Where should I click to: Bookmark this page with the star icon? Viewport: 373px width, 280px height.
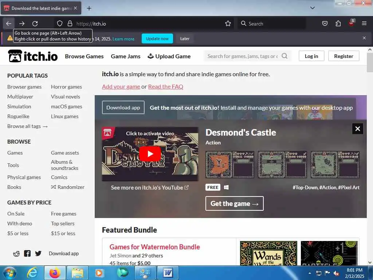tap(228, 24)
